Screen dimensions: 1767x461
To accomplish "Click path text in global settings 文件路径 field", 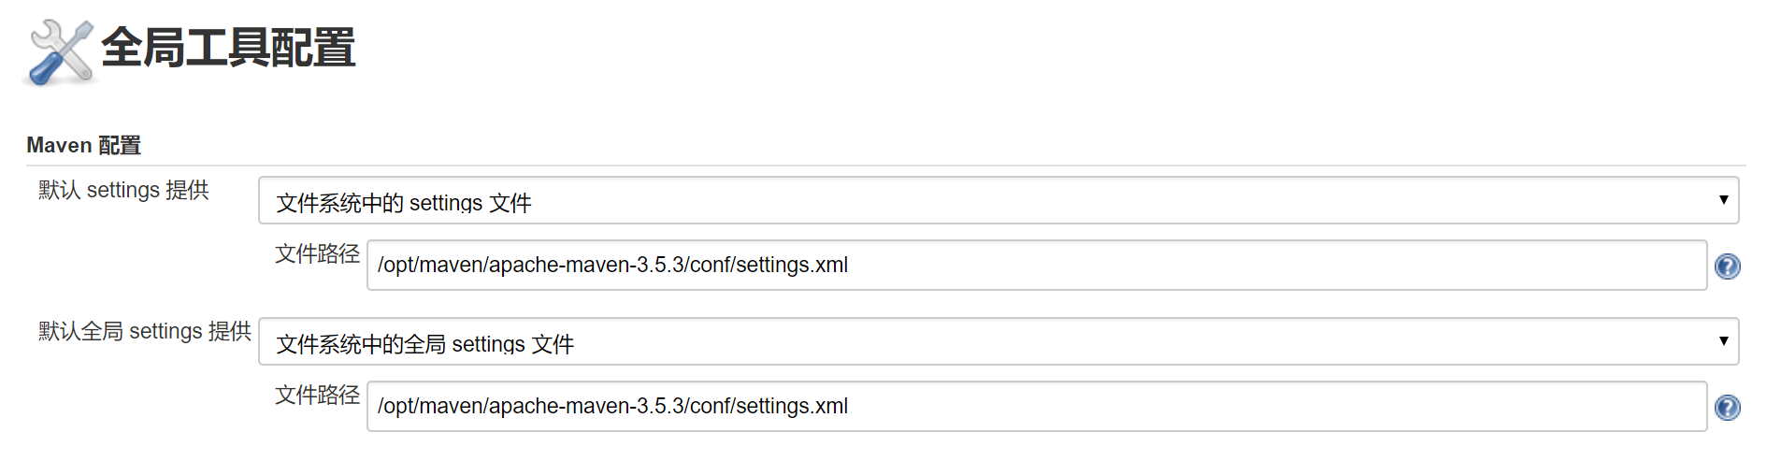I will 612,407.
